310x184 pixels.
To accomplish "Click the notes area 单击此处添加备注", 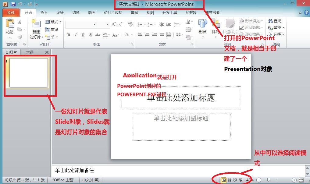I will (x=179, y=170).
